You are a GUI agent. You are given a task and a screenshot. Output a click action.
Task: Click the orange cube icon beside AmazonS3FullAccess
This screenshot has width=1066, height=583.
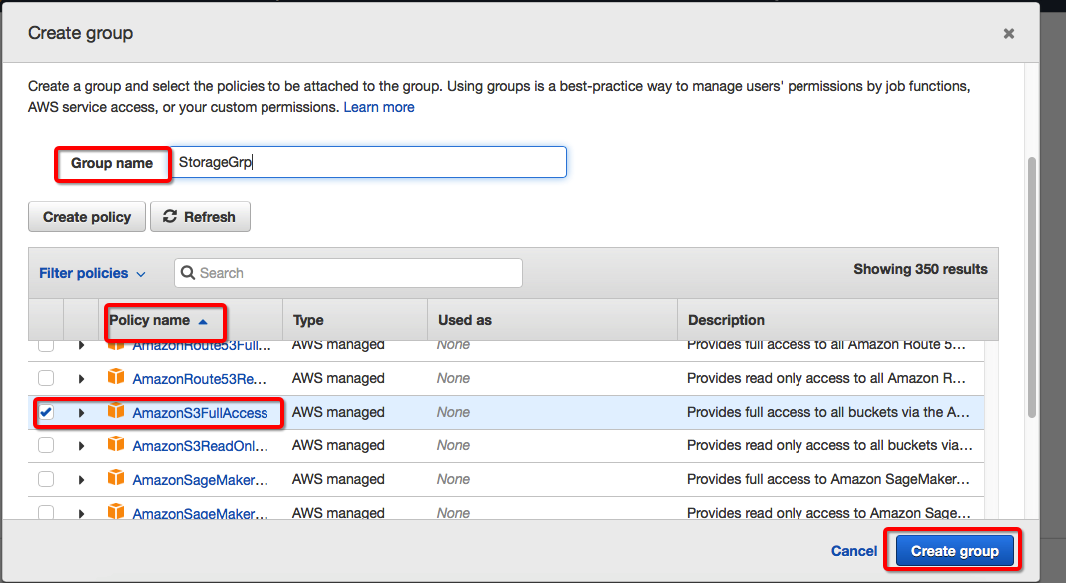pyautogui.click(x=116, y=412)
